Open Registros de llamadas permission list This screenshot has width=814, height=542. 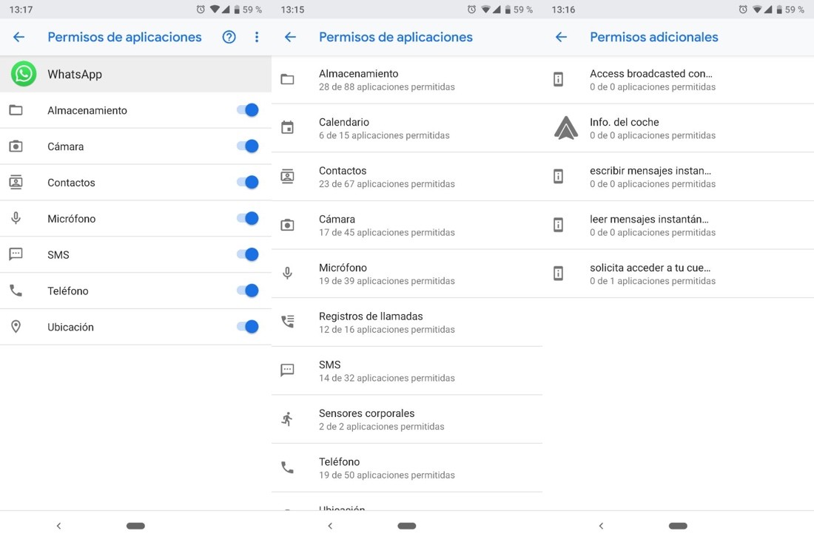[x=407, y=322]
